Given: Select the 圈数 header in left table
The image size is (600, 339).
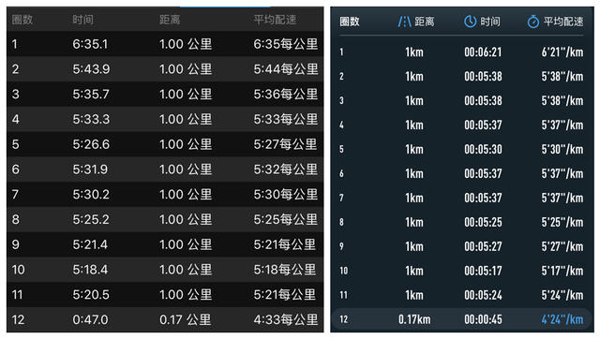Looking at the screenshot, I should 22,19.
